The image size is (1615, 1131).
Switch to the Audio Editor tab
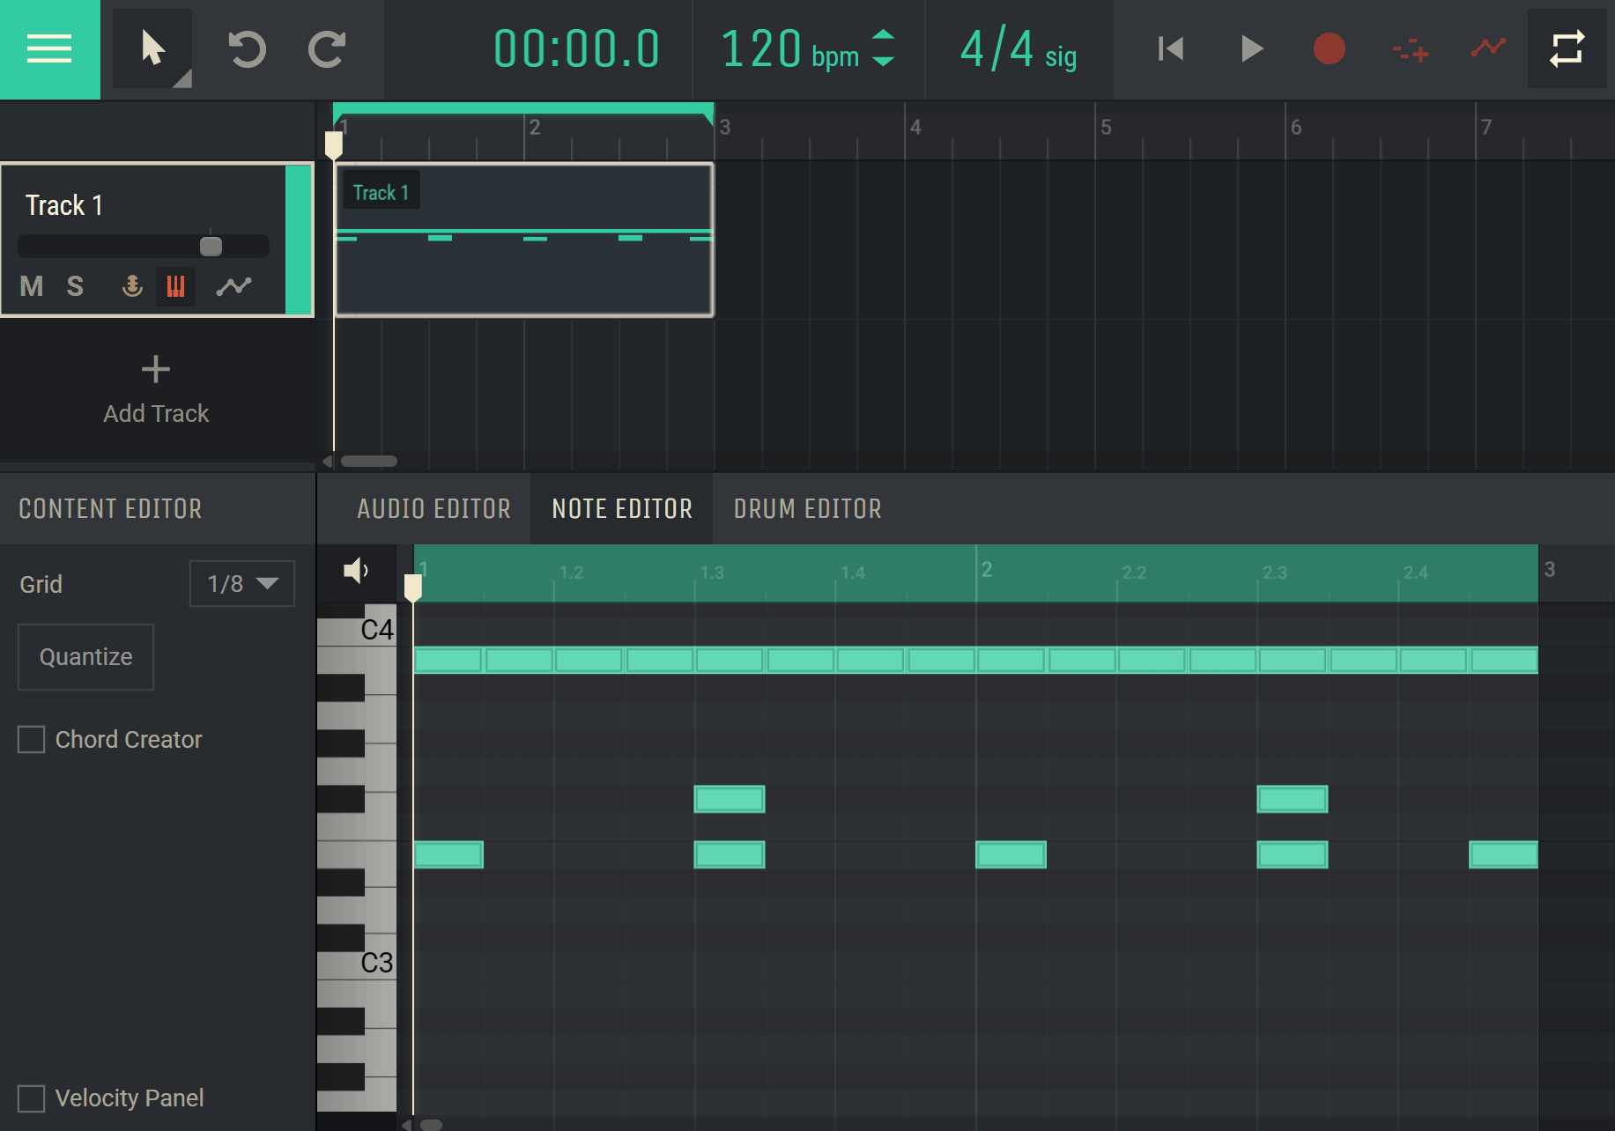coord(433,509)
